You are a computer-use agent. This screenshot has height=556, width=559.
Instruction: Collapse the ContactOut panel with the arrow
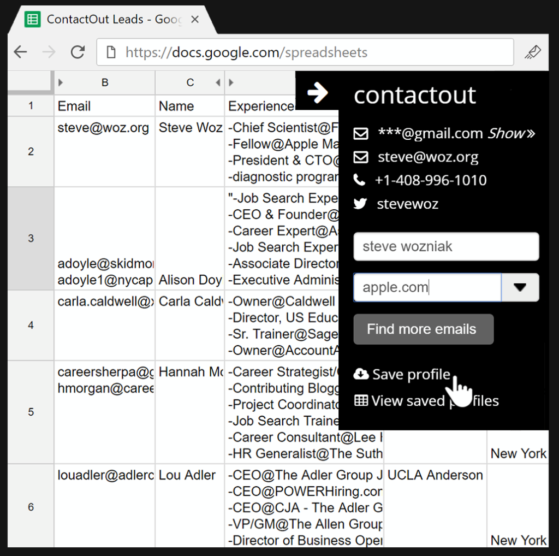[317, 93]
